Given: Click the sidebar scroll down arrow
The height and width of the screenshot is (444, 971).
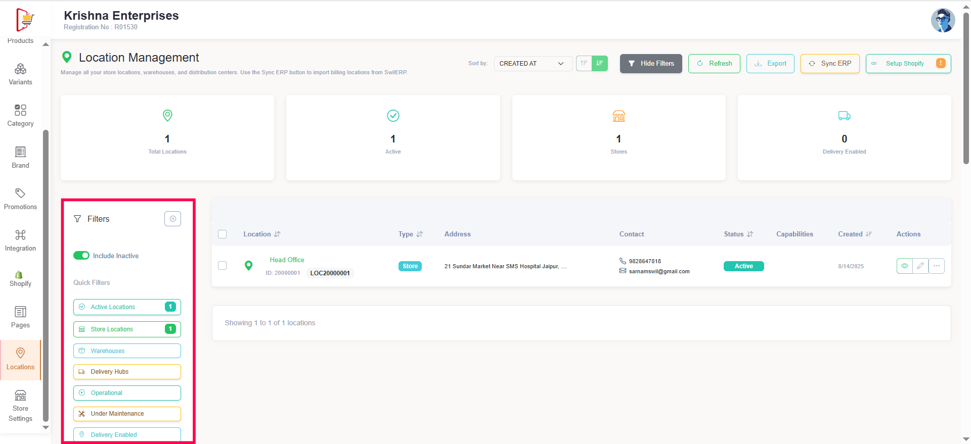Looking at the screenshot, I should coord(46,427).
